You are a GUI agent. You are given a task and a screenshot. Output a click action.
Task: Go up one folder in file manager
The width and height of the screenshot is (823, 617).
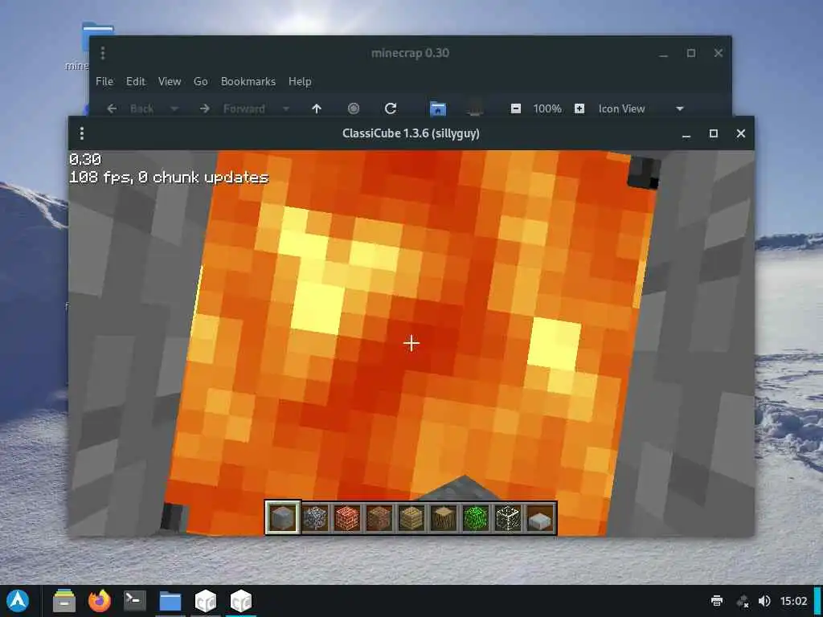317,108
